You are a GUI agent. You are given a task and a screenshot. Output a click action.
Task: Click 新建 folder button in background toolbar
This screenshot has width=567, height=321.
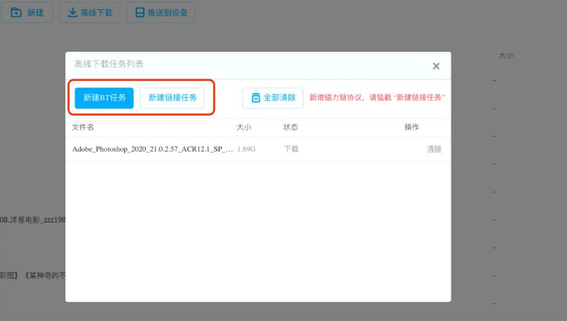pyautogui.click(x=27, y=13)
